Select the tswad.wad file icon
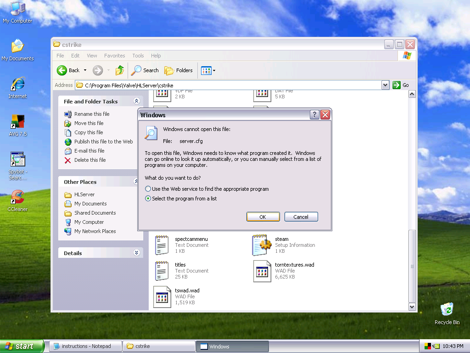The width and height of the screenshot is (470, 353). [162, 296]
